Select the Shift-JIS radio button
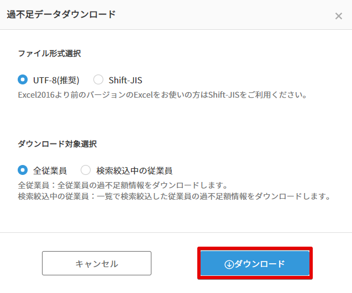 [x=98, y=79]
